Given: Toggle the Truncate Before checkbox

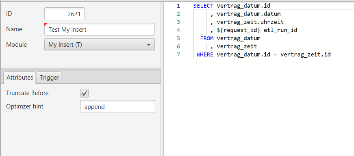Looking at the screenshot, I should [x=85, y=93].
